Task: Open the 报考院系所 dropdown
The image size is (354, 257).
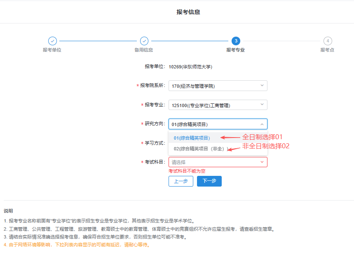Action: 218,86
